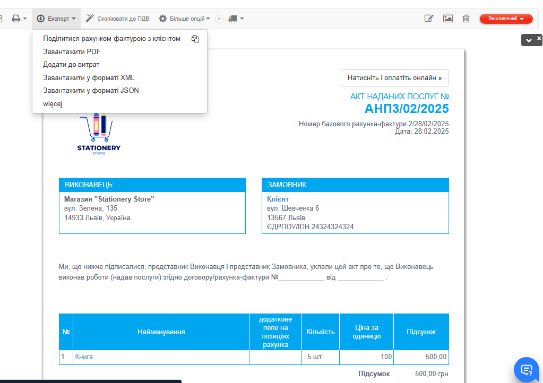Image resolution: width=543 pixels, height=383 pixels.
Task: Click the question mark help icon
Action: tap(219, 19)
